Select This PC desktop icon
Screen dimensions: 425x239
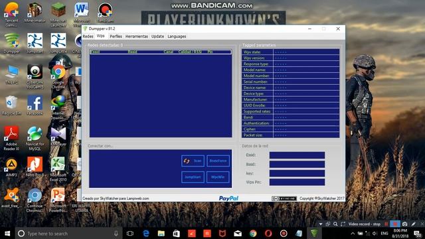[x=12, y=74]
